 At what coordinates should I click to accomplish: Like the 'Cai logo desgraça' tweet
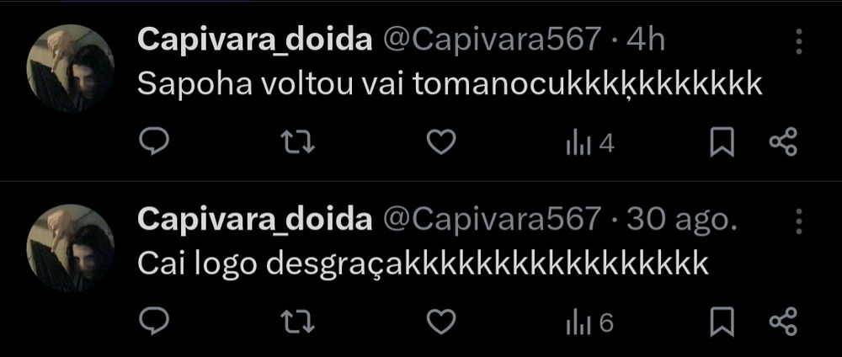coord(441,322)
